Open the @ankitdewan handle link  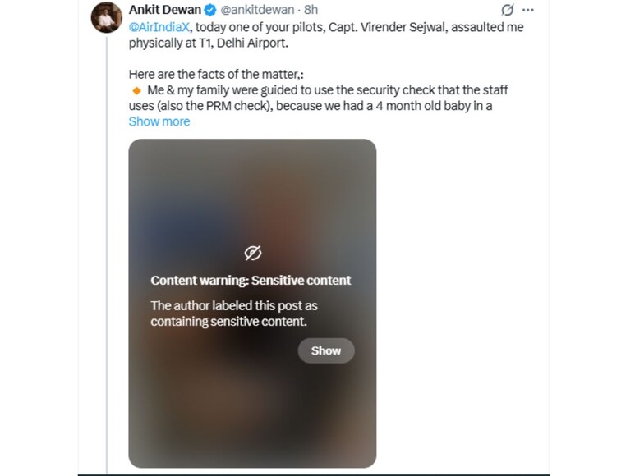[257, 11]
